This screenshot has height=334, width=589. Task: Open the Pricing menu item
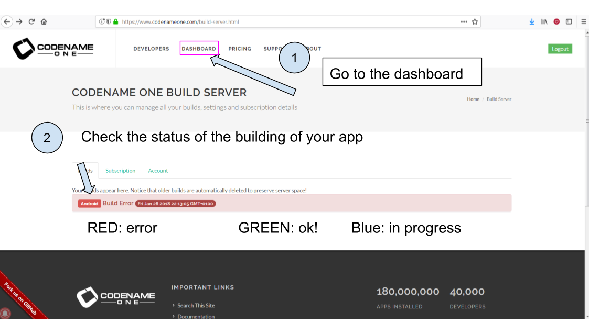[240, 49]
